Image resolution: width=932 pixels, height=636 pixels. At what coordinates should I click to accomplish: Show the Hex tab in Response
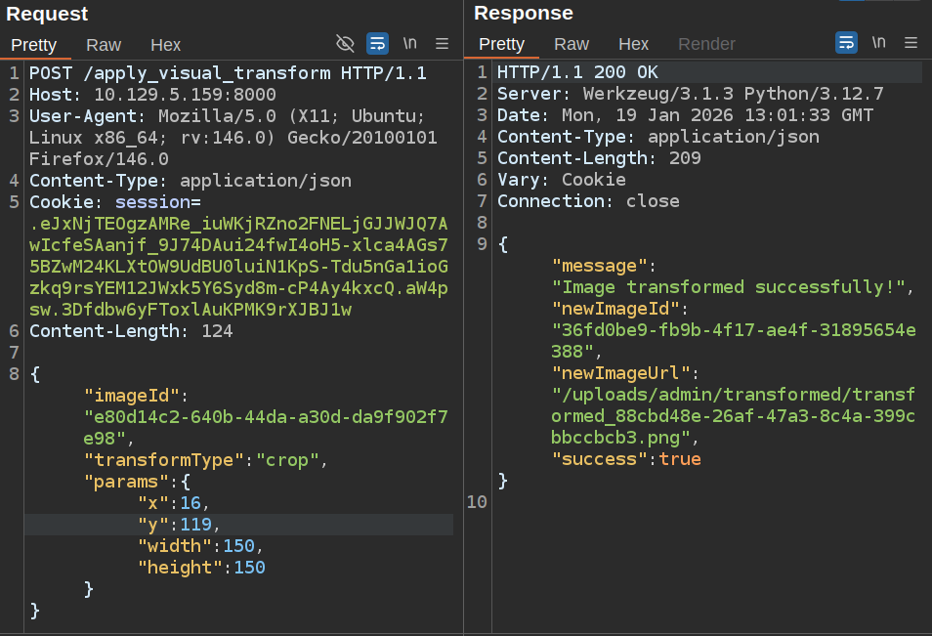point(633,44)
